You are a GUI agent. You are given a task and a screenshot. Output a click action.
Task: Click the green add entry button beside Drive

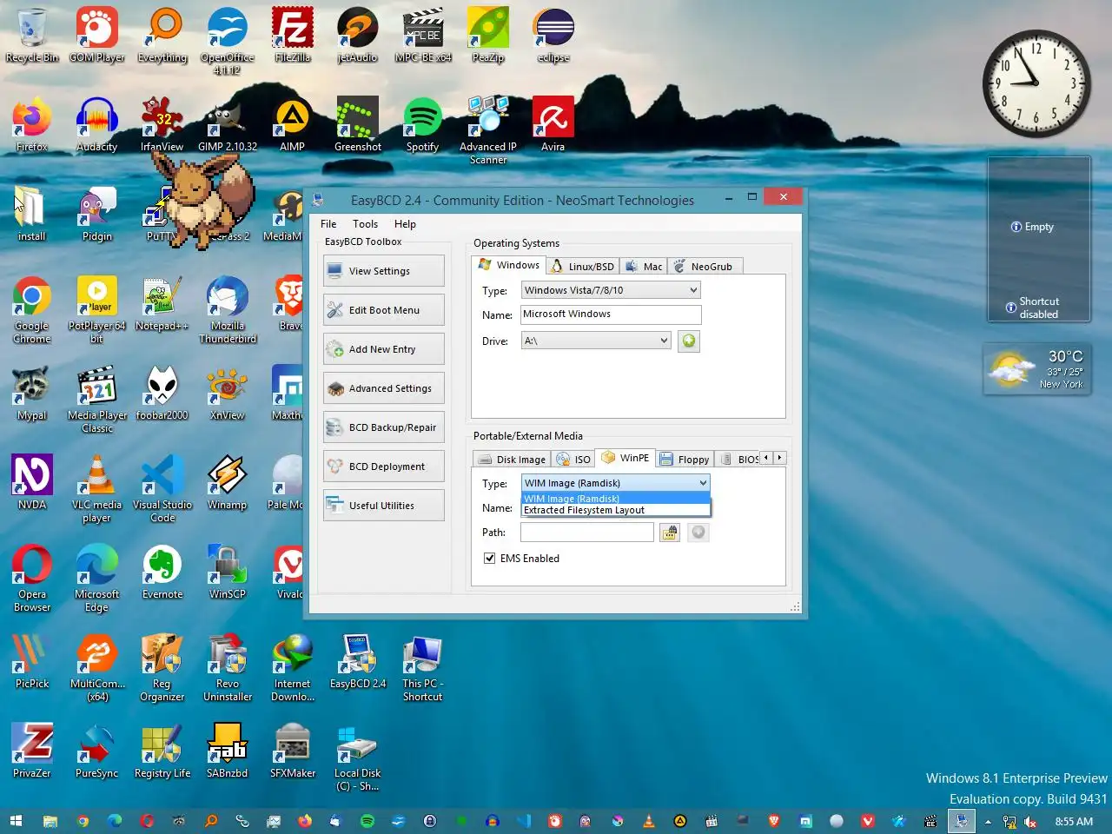[x=689, y=341]
